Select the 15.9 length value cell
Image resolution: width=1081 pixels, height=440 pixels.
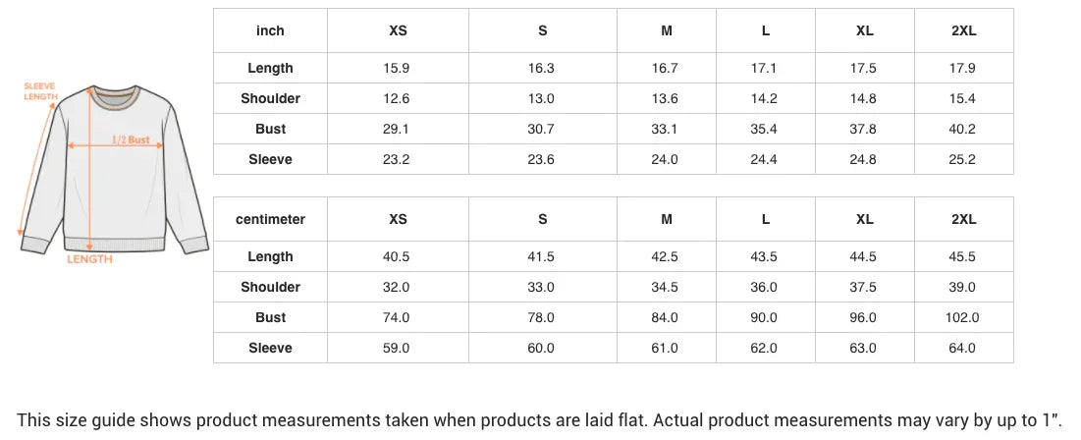pyautogui.click(x=398, y=68)
